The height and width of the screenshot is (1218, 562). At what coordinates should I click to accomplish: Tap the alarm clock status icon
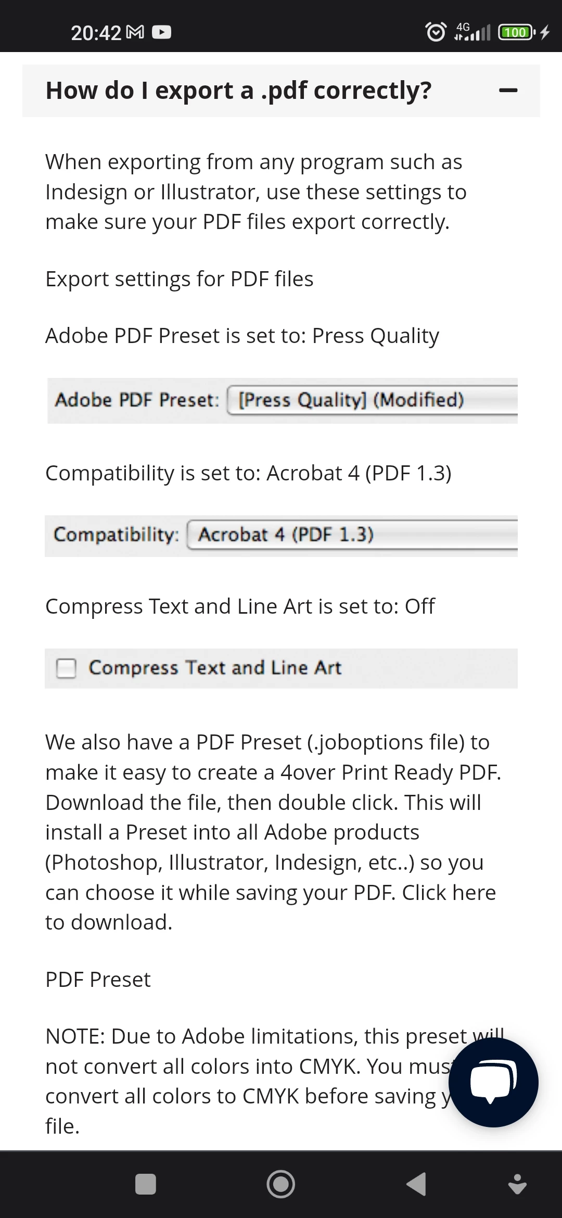(x=436, y=32)
